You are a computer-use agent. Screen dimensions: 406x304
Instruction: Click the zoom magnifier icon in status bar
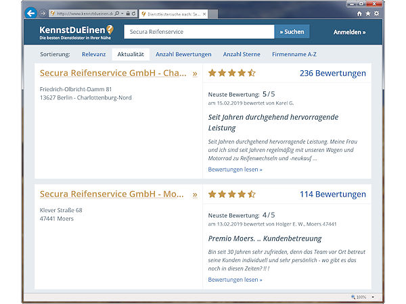[x=353, y=297]
